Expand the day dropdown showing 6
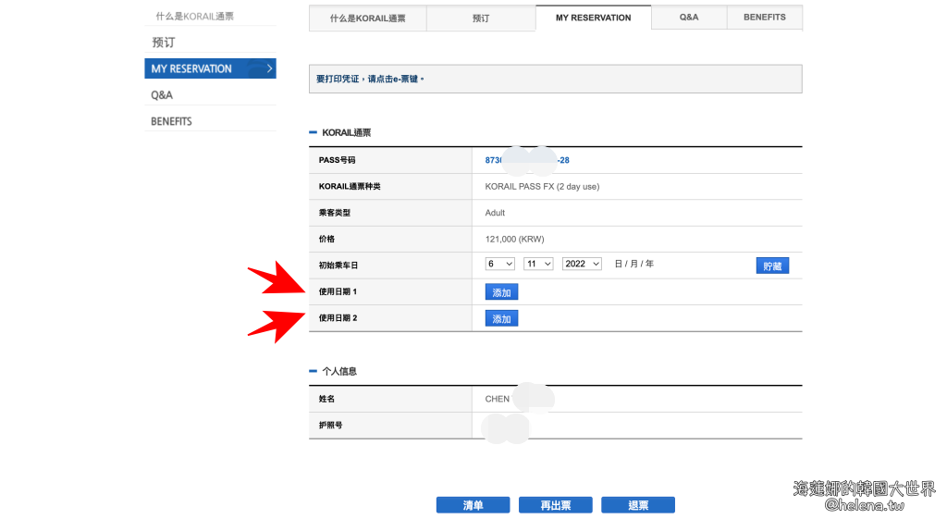 [x=500, y=264]
